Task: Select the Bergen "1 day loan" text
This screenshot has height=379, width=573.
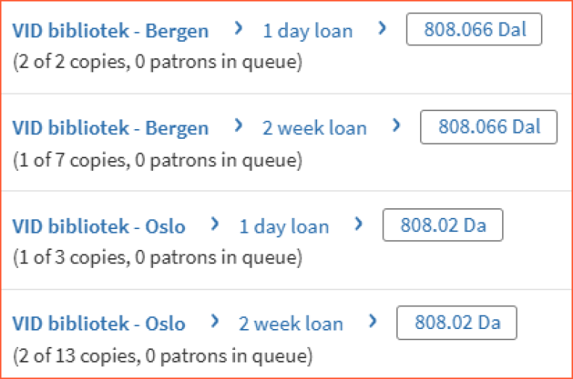Action: (x=307, y=31)
